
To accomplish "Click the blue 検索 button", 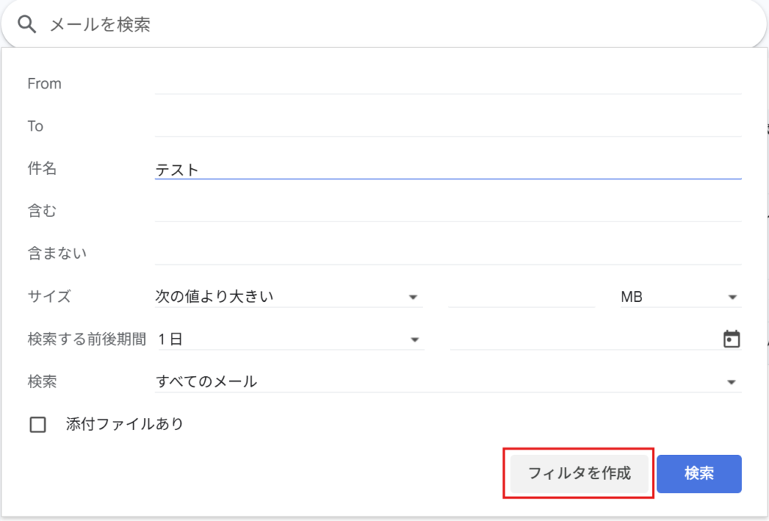I will [699, 474].
